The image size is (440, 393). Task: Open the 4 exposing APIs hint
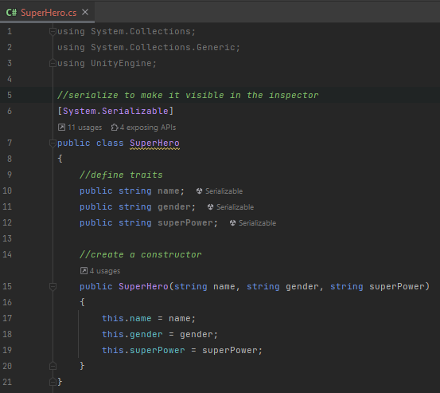pos(143,128)
